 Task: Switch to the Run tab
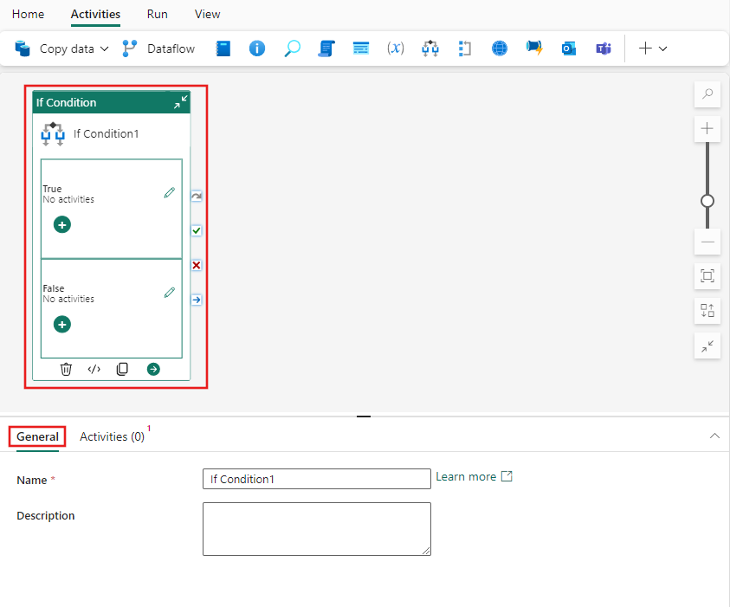coord(157,14)
